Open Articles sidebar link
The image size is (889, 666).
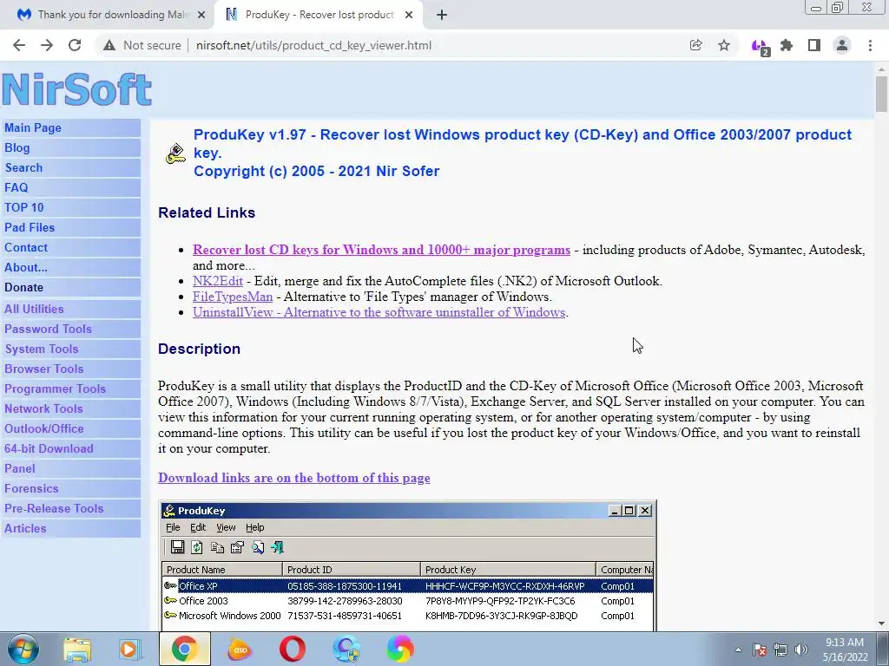coord(25,528)
